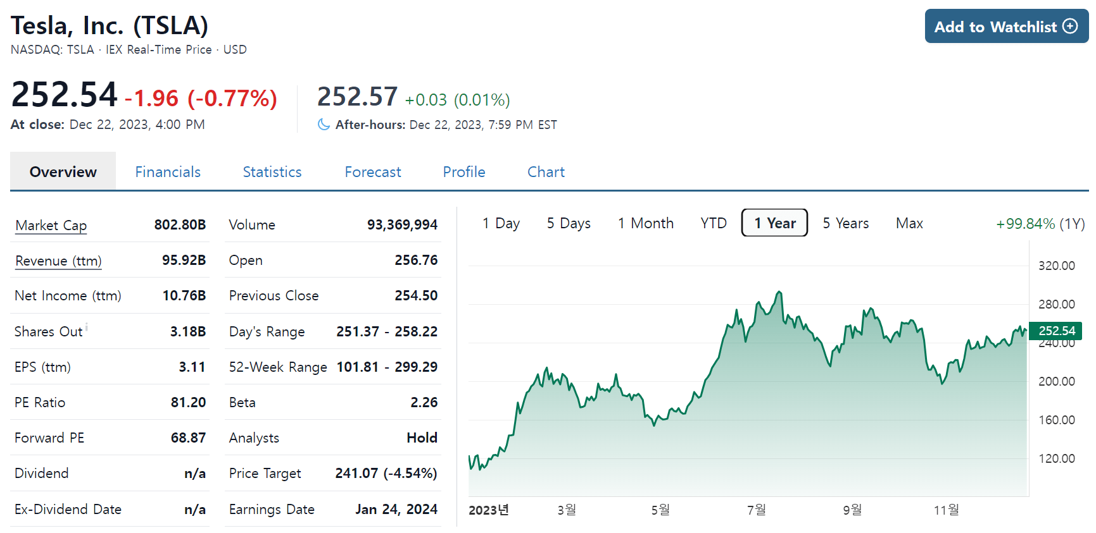Click the +0.03 (0.01%) after-hours change
The height and width of the screenshot is (533, 1096).
click(x=457, y=100)
